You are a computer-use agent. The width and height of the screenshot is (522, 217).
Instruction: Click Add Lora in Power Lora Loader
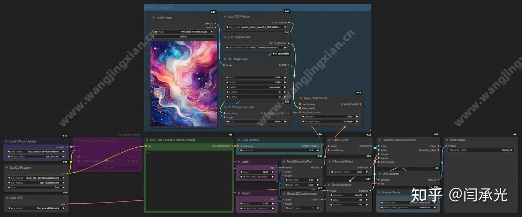(x=107, y=168)
